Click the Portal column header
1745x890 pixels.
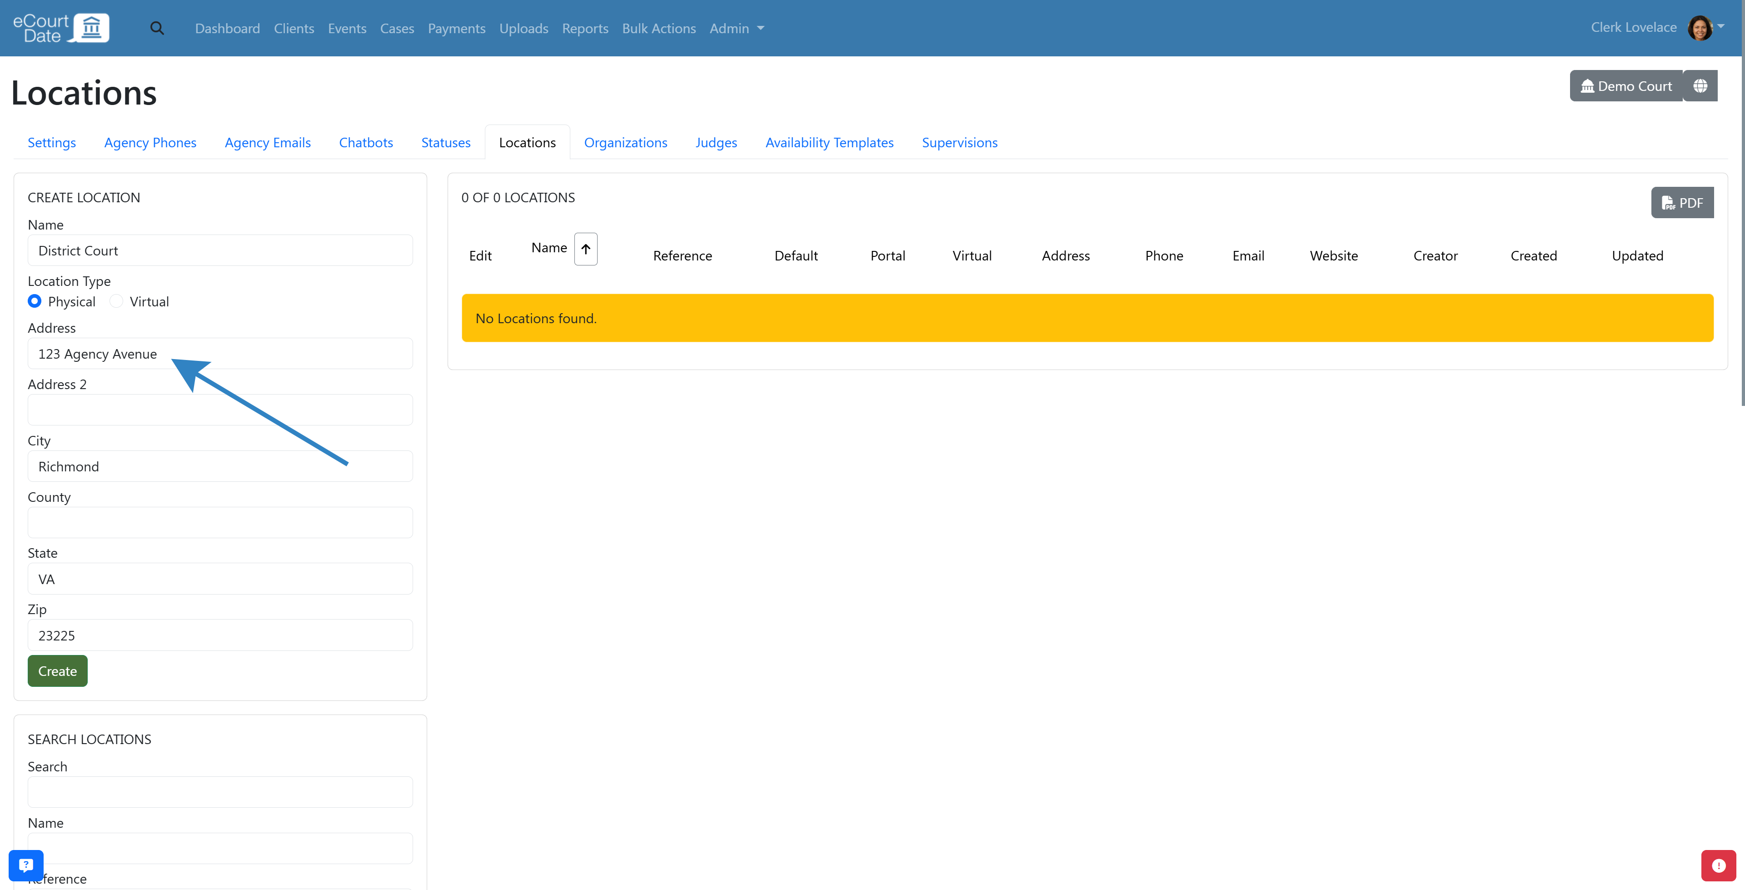point(887,255)
